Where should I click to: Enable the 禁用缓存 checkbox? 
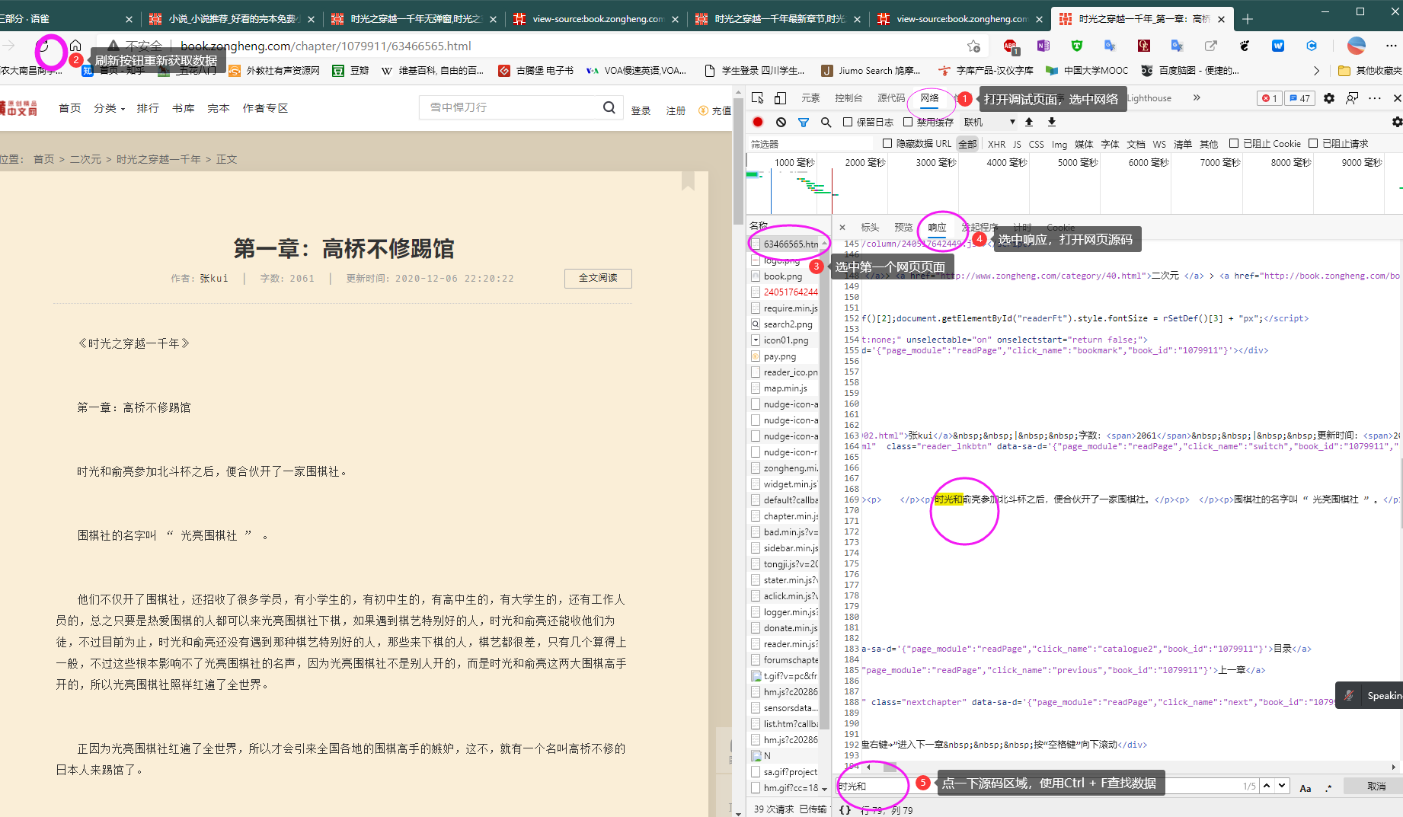pos(908,122)
